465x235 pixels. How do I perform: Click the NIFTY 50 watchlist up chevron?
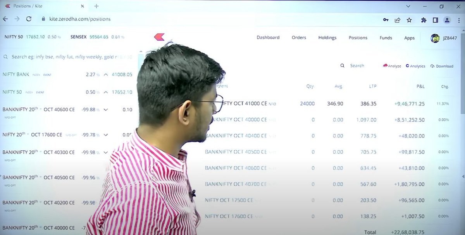pyautogui.click(x=105, y=92)
